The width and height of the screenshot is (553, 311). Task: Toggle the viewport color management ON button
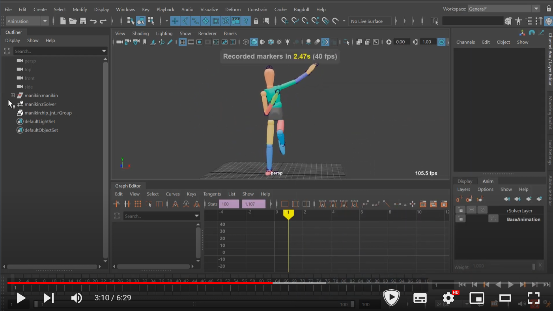[x=442, y=42]
